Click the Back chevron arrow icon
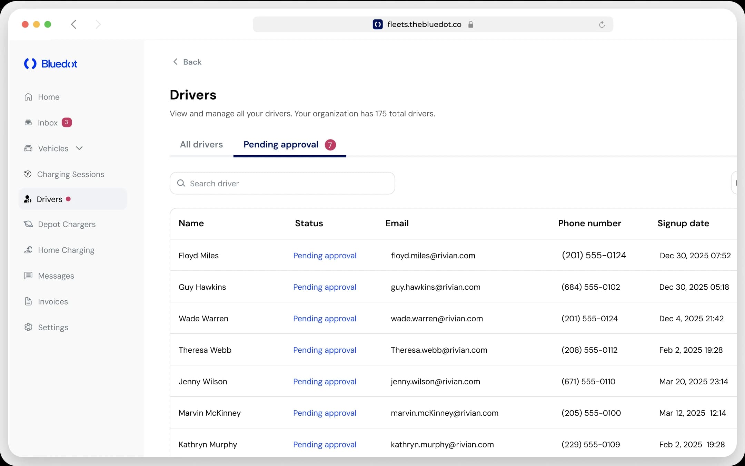Viewport: 745px width, 466px height. click(175, 62)
